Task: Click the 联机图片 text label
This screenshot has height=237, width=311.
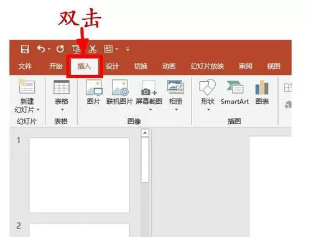Action: point(119,101)
